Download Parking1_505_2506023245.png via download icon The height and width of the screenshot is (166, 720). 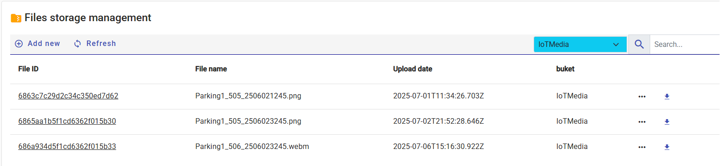coord(667,122)
